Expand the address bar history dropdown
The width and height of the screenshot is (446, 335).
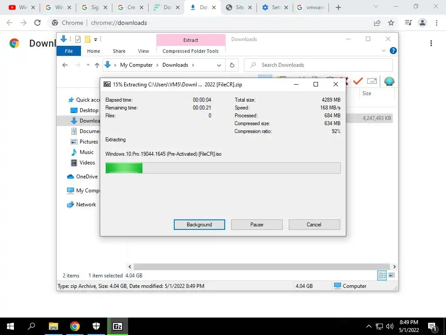point(219,65)
